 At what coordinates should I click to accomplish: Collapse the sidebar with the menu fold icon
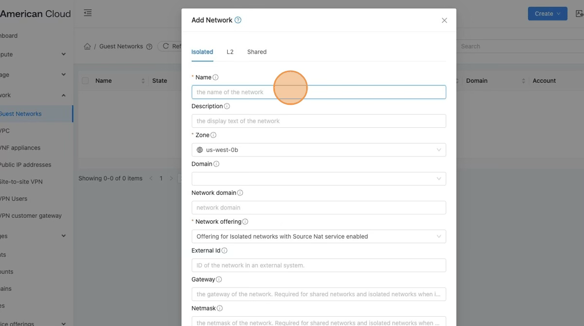tap(88, 13)
